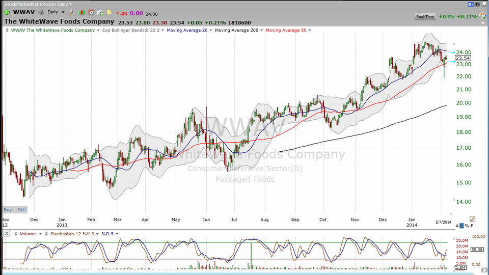The image size is (489, 275).
Task: Click the lower price-scale arrow near 14.00
Action: point(454,200)
